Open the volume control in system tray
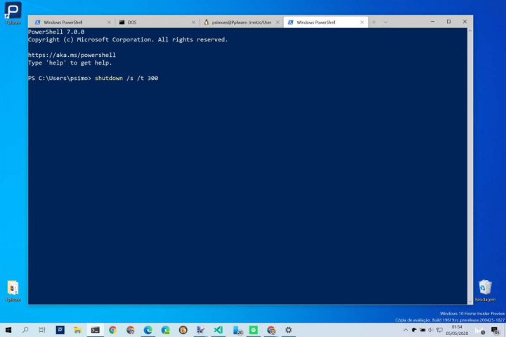The width and height of the screenshot is (506, 337). (430, 330)
